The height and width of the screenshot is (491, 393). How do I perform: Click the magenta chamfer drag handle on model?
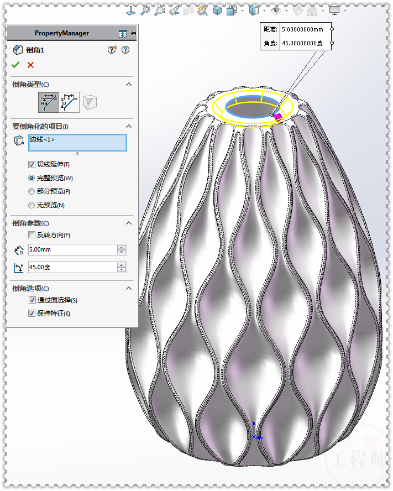tap(278, 117)
